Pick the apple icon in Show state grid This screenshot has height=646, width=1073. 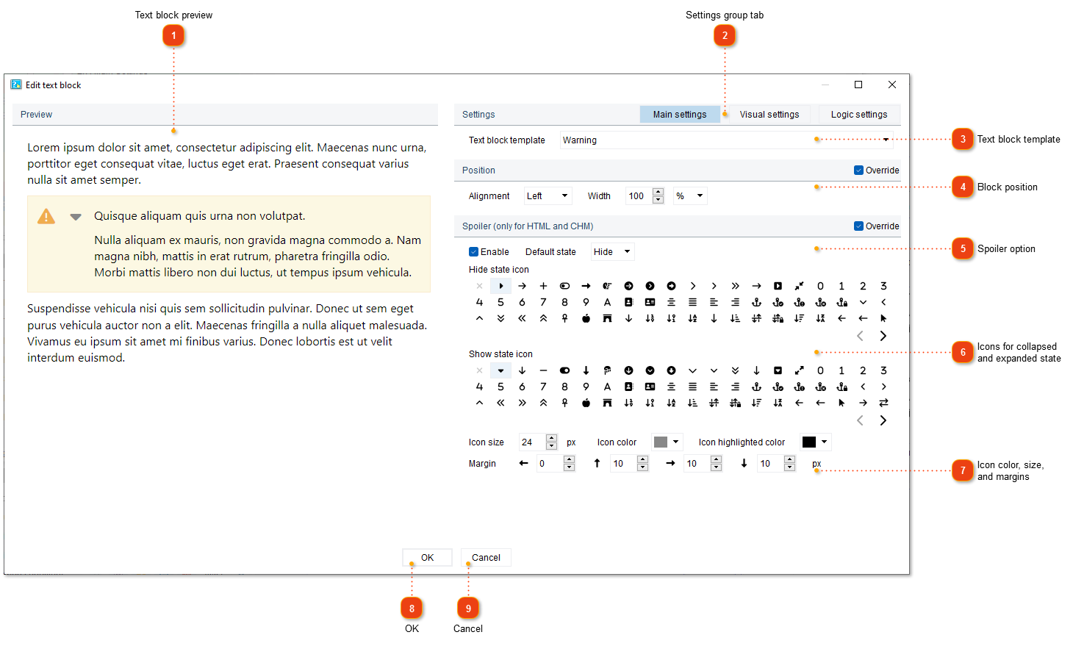point(586,402)
